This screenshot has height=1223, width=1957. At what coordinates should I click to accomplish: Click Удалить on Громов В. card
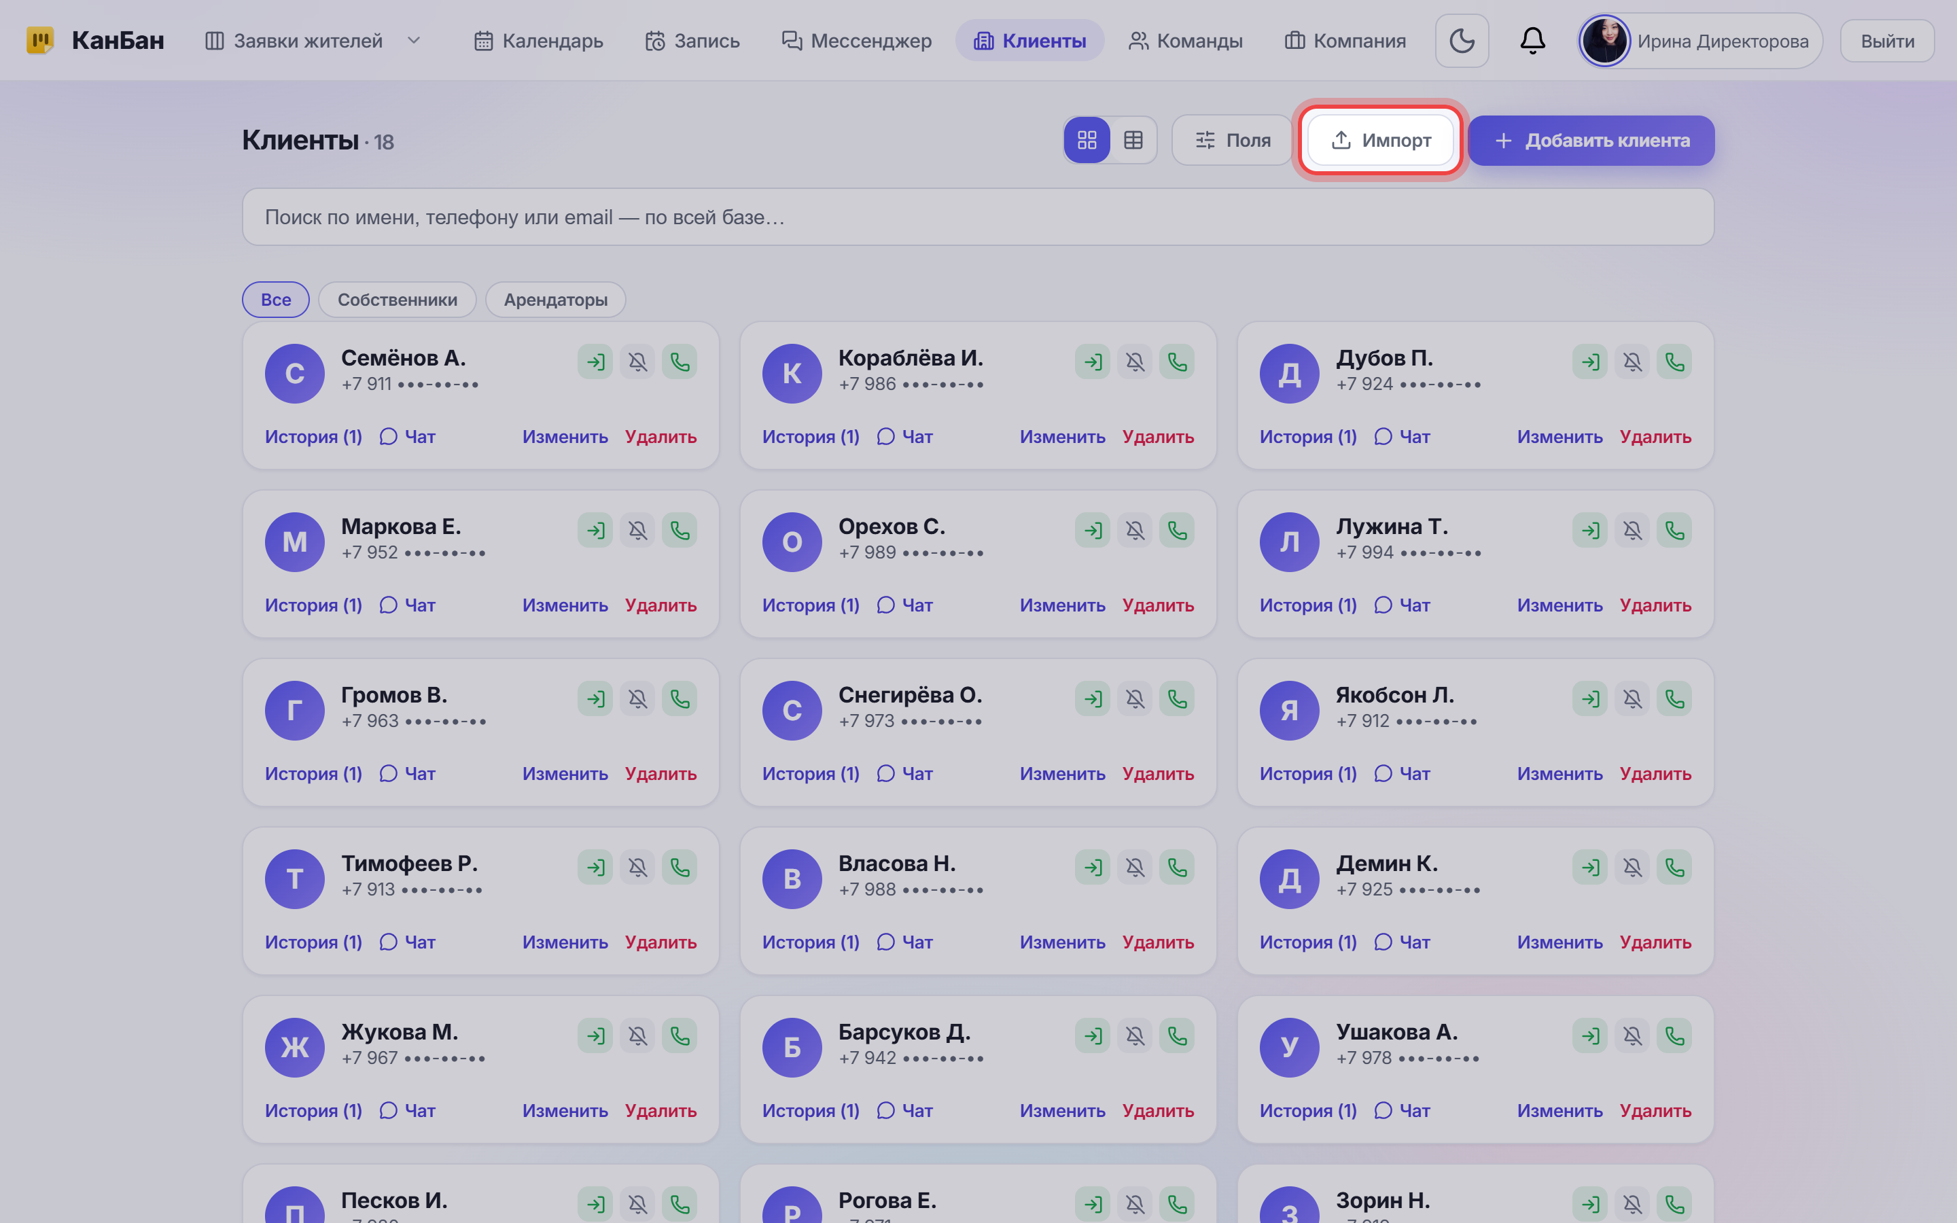(x=660, y=773)
